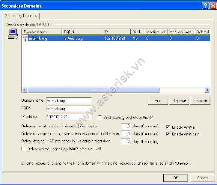The image size is (217, 185).
Task: Close the Secondary Domains dialog
Action: [213, 6]
